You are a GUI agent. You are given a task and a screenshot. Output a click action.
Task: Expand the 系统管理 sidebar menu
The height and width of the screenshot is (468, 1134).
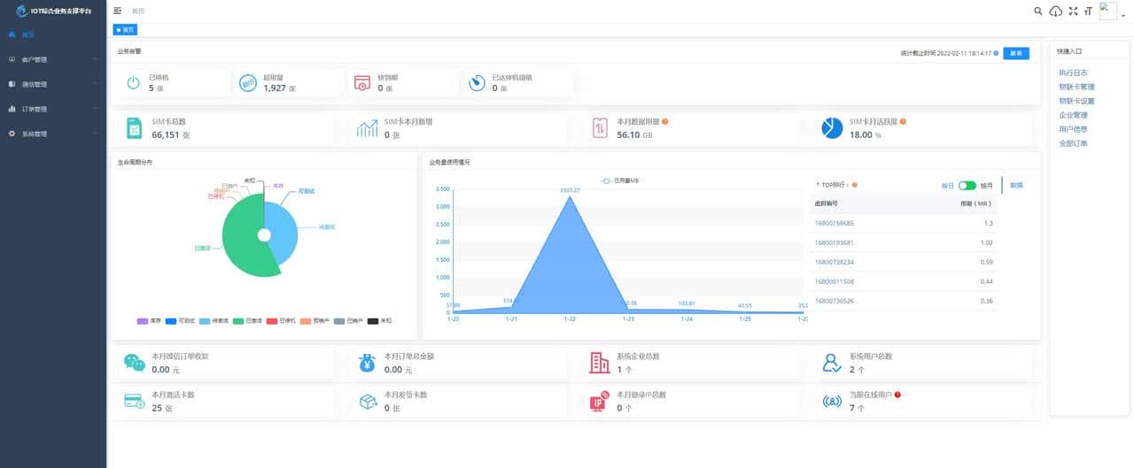click(x=53, y=134)
